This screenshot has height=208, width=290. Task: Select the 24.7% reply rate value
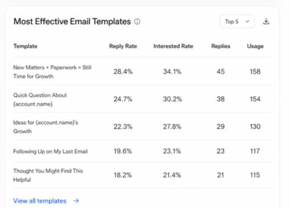(123, 99)
